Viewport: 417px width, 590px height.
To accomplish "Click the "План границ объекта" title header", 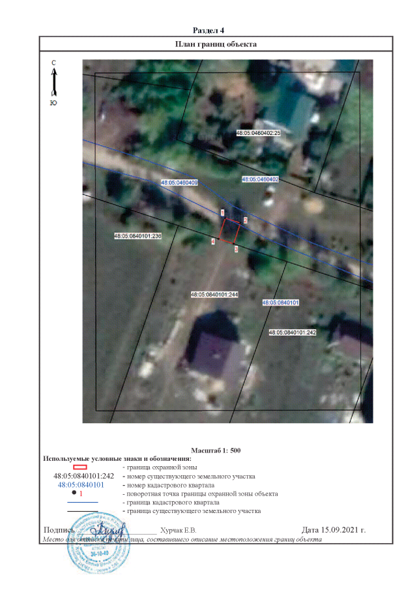I will click(x=216, y=44).
